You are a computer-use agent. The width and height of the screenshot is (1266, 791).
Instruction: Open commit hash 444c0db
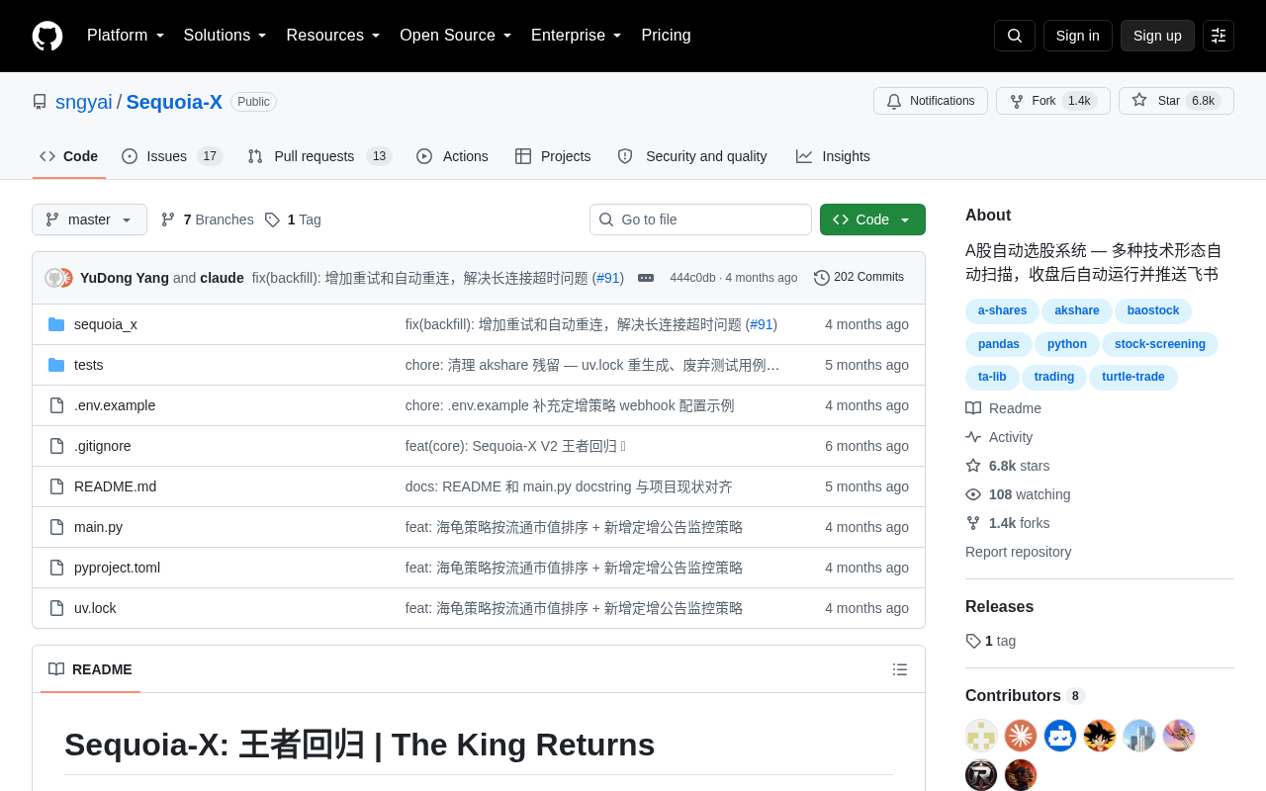(692, 278)
